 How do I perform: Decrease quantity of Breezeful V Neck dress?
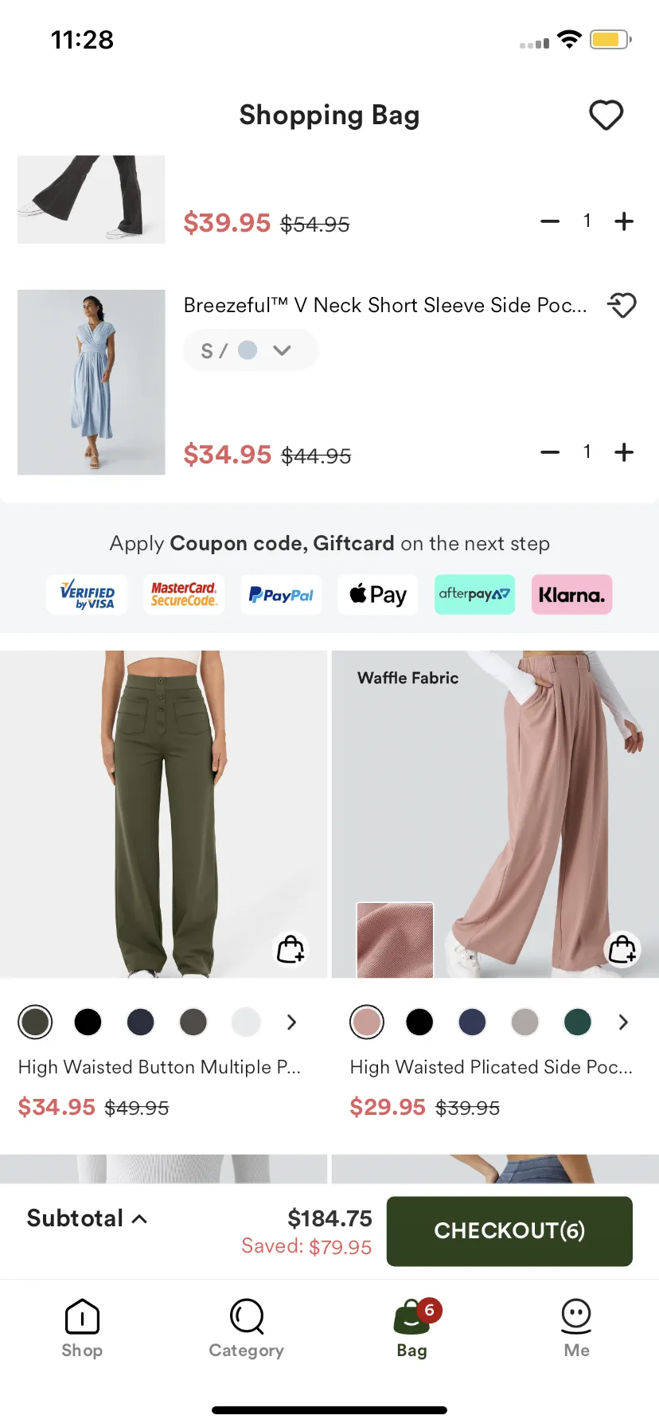[x=550, y=452]
